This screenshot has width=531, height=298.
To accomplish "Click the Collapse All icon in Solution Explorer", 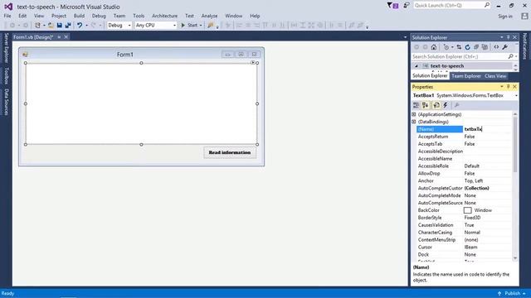I will 476,47.
